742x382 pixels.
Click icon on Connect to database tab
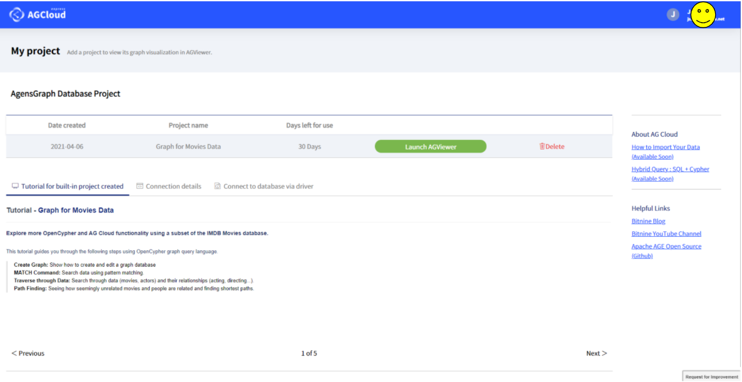pyautogui.click(x=217, y=187)
